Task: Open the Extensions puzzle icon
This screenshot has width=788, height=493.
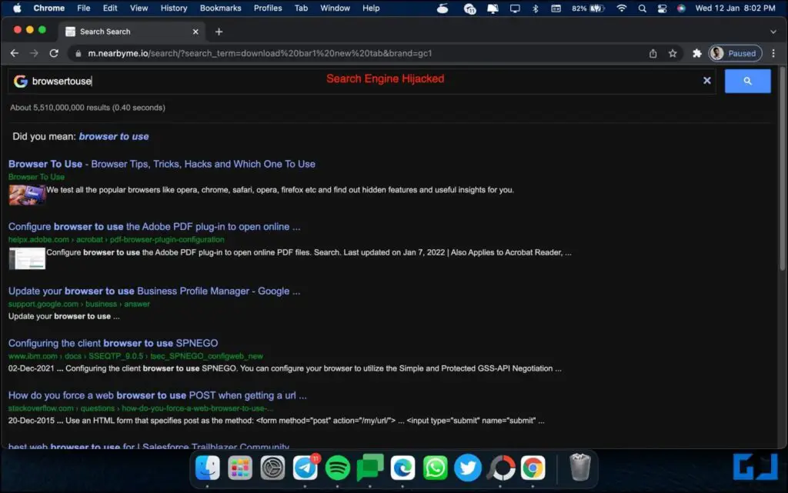Action: (x=696, y=53)
